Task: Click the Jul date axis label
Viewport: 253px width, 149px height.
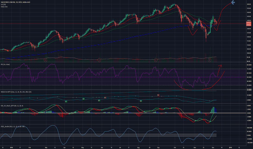Action: pos(120,147)
